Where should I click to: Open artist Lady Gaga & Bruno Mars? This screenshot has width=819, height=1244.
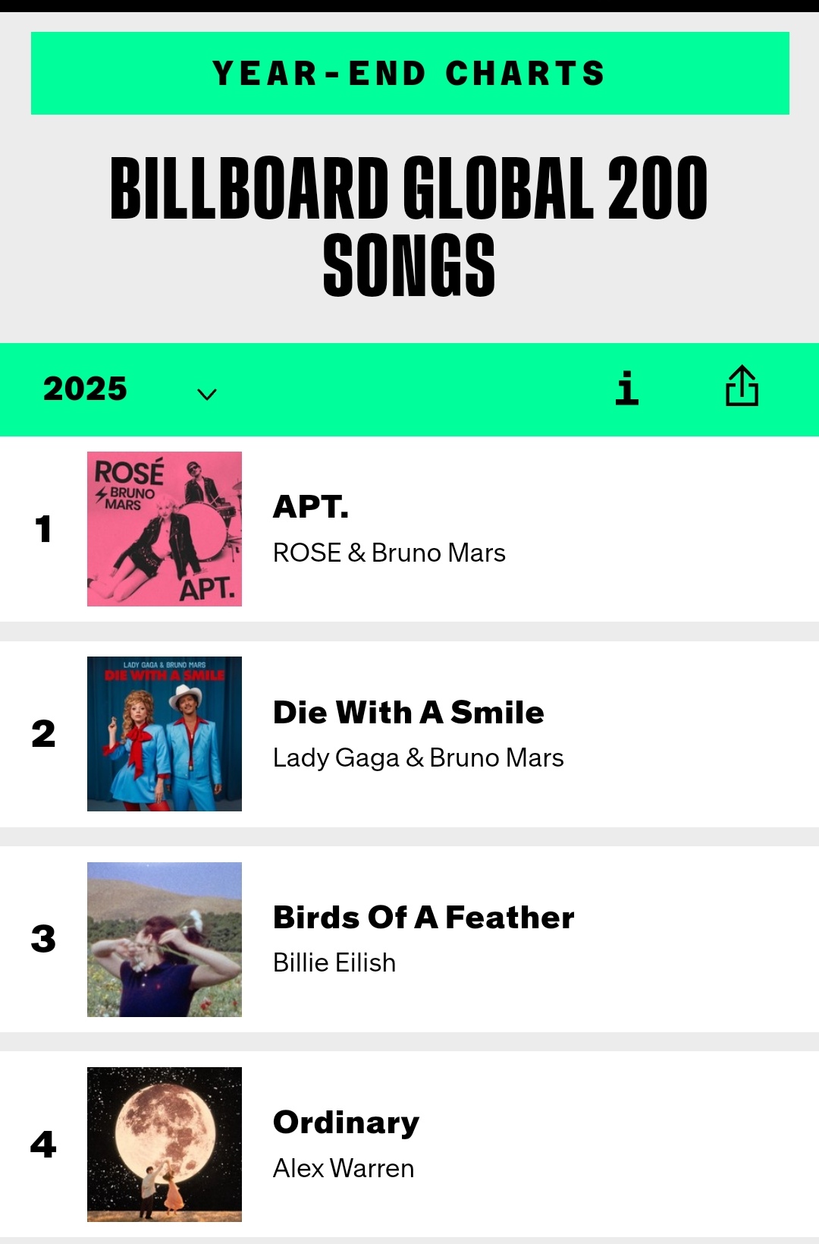point(419,758)
